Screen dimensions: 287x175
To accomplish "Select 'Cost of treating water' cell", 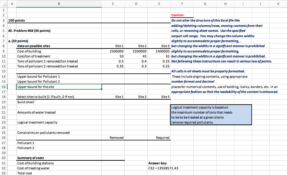I will 59,168.
